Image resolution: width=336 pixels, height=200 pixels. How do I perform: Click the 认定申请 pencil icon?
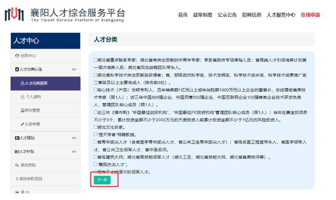[22, 124]
